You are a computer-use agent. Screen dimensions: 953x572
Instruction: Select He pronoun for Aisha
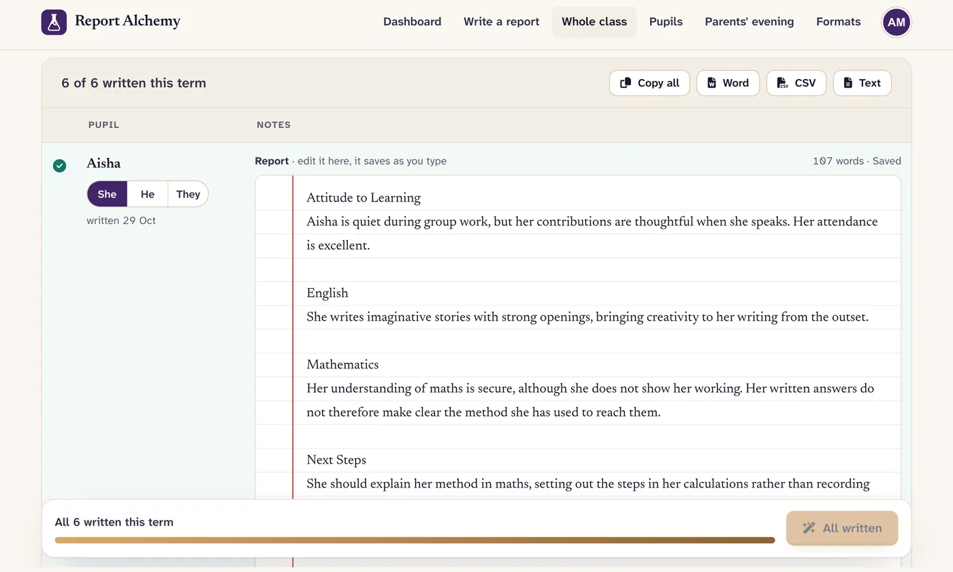(148, 194)
